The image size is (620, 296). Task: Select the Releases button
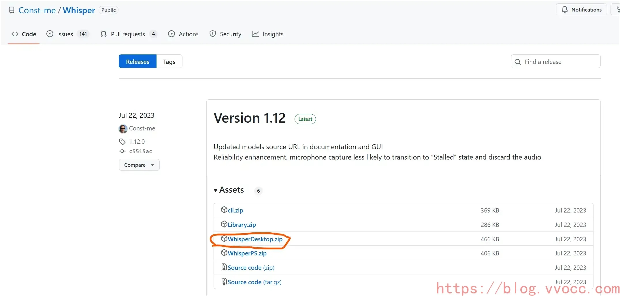click(x=137, y=62)
